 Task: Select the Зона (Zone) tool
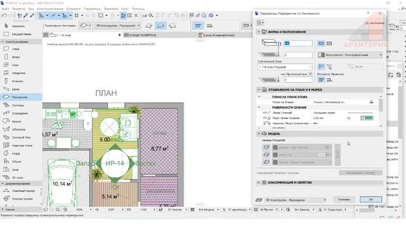click(x=21, y=170)
